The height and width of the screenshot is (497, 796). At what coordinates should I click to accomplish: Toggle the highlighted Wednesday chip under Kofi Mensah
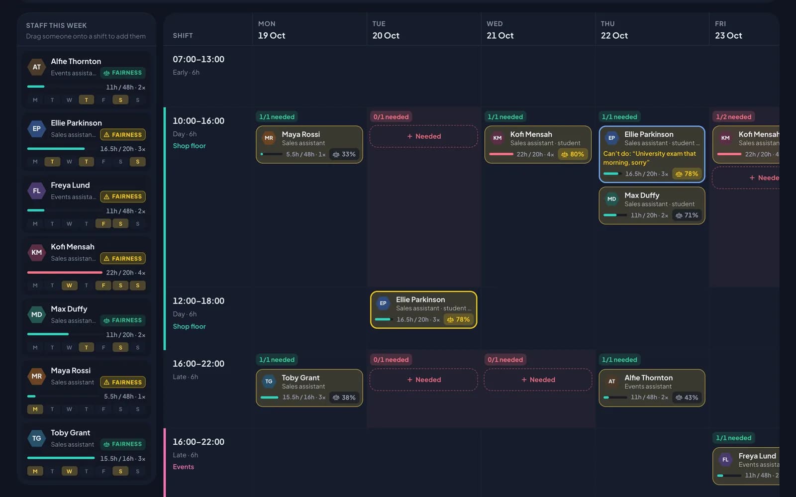pos(69,286)
